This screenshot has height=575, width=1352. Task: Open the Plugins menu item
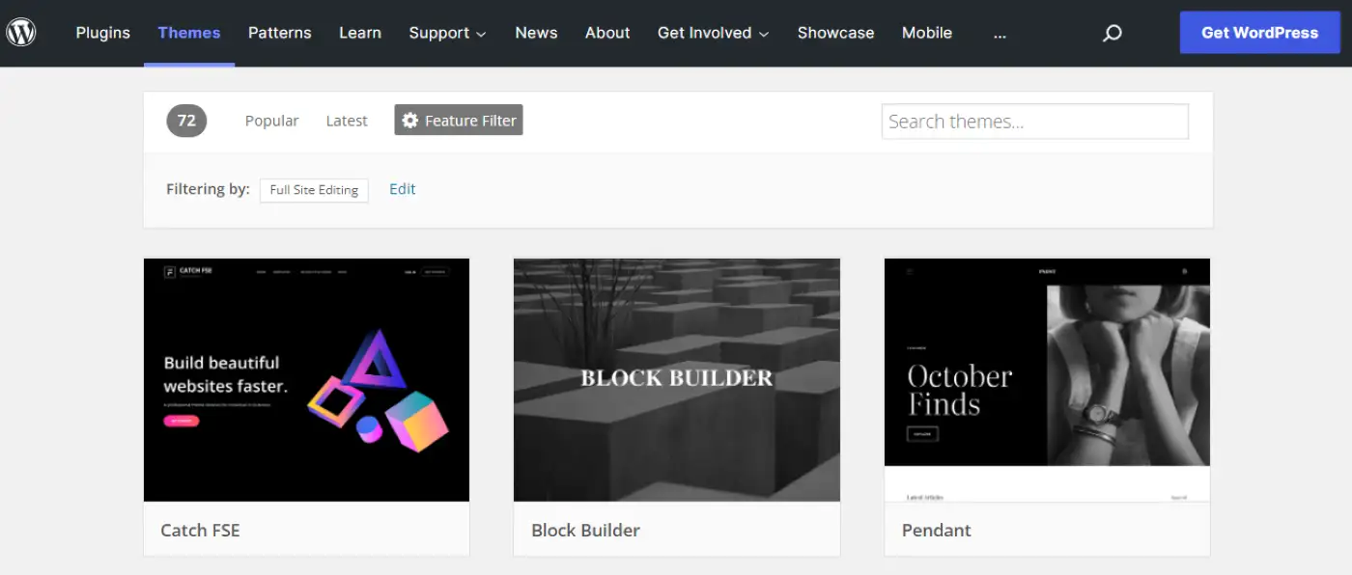point(102,33)
